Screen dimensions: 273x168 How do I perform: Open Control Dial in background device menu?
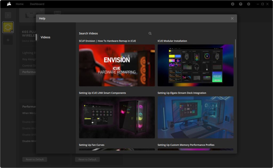click(29, 66)
